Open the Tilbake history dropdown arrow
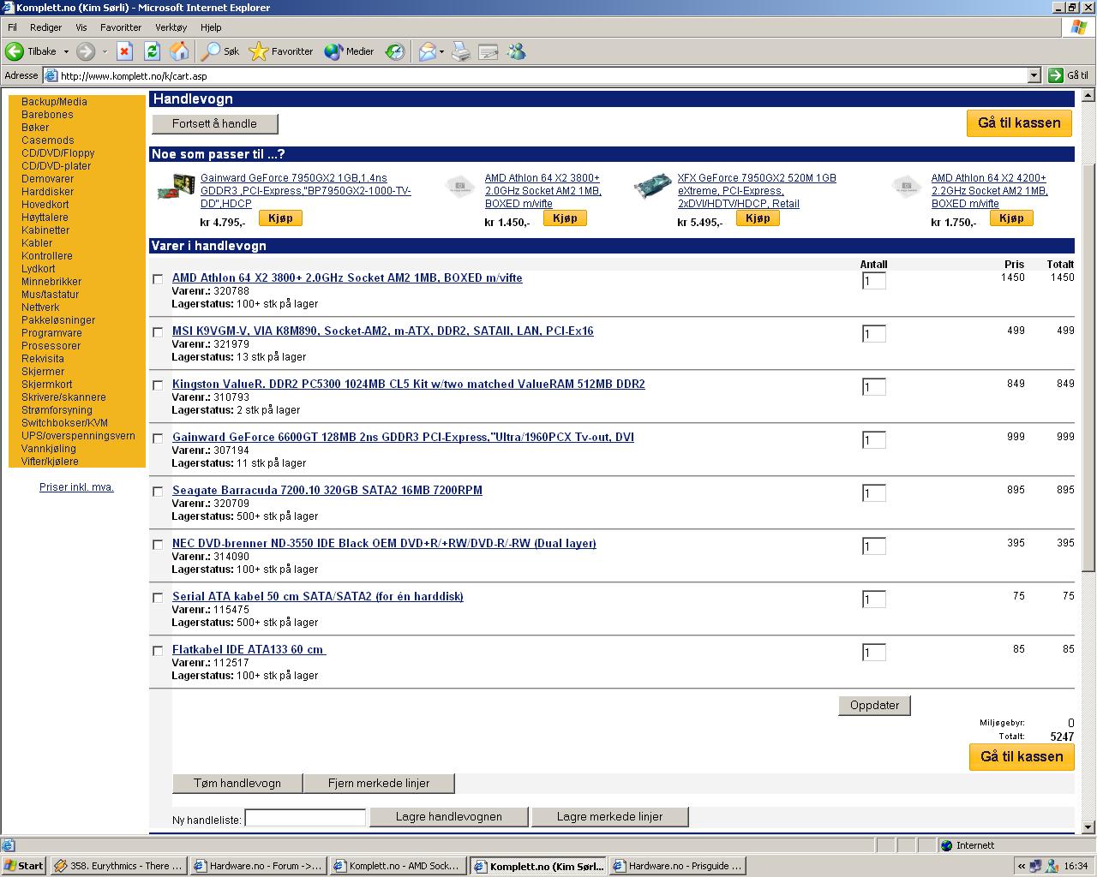This screenshot has width=1097, height=877. tap(66, 51)
